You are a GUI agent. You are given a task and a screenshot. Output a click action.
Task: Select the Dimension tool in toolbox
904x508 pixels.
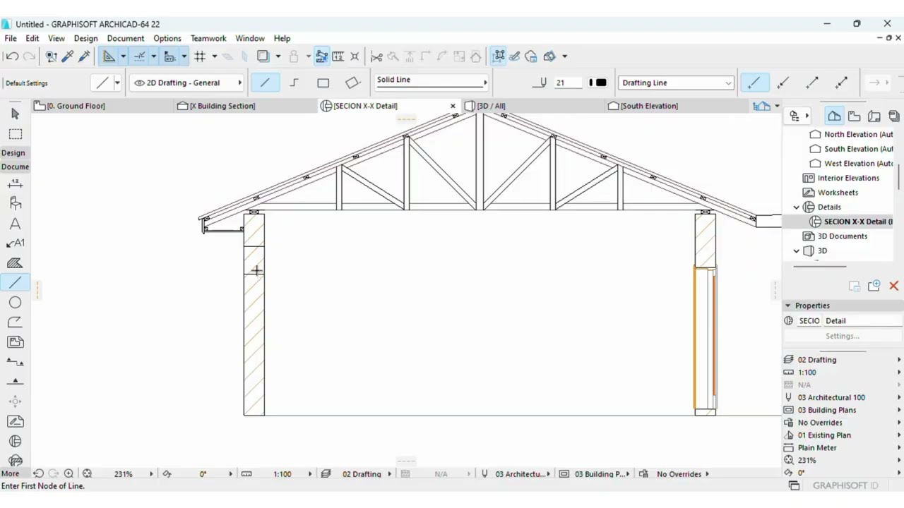[x=16, y=184]
